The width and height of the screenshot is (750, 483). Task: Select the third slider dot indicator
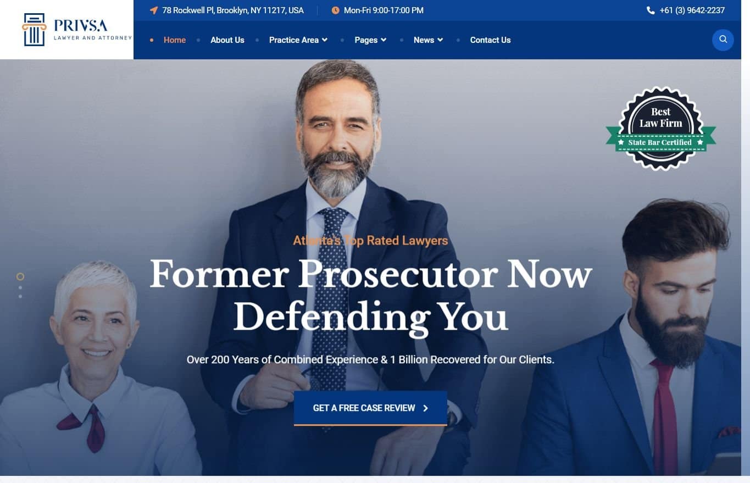coord(20,297)
